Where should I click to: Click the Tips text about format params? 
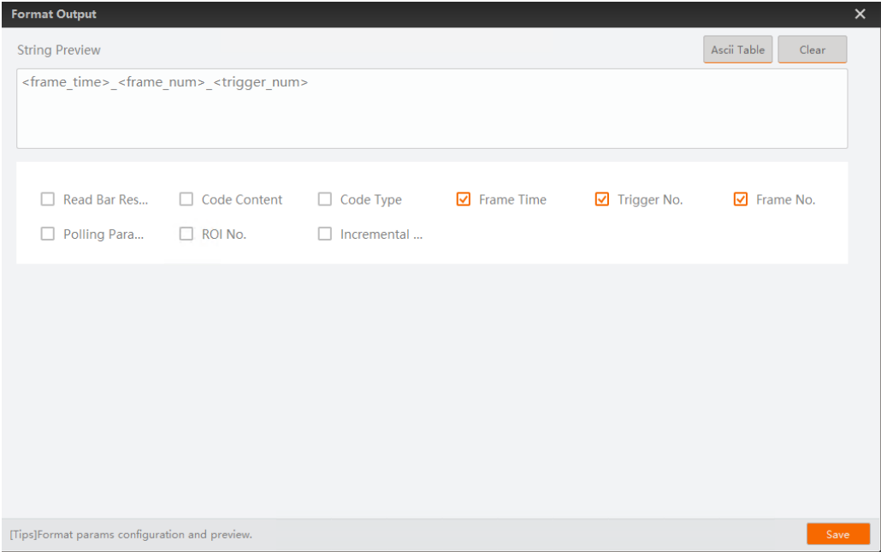point(131,535)
